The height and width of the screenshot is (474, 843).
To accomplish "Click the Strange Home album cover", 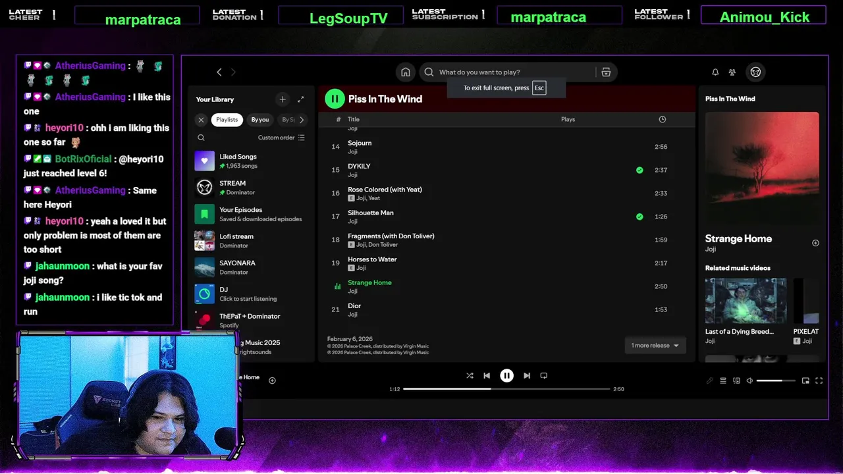I will point(762,169).
